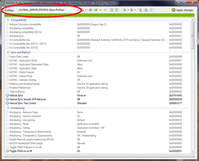Click the gear icon beside NVIDIA Predefined FXAA Usage
199x161 pixels.
tap(7, 143)
